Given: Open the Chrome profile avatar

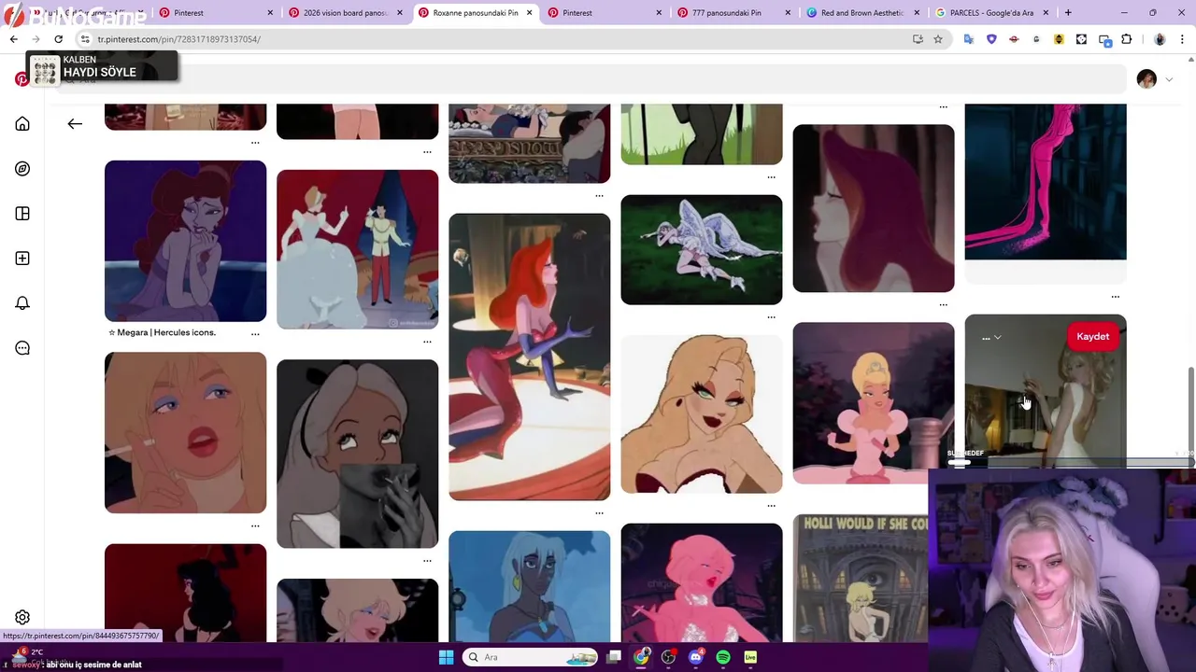Looking at the screenshot, I should 1160,39.
